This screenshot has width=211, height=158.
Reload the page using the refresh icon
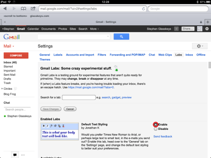(143, 9)
